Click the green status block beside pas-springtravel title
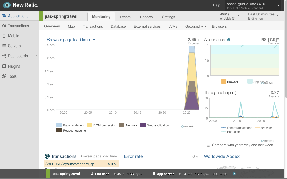Screen dimensions: 287x179 pyautogui.click(x=41, y=16)
